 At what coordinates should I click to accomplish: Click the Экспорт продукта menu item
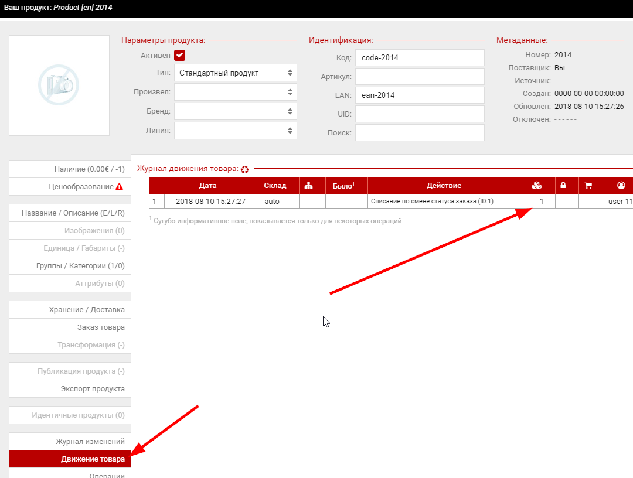[x=93, y=389]
